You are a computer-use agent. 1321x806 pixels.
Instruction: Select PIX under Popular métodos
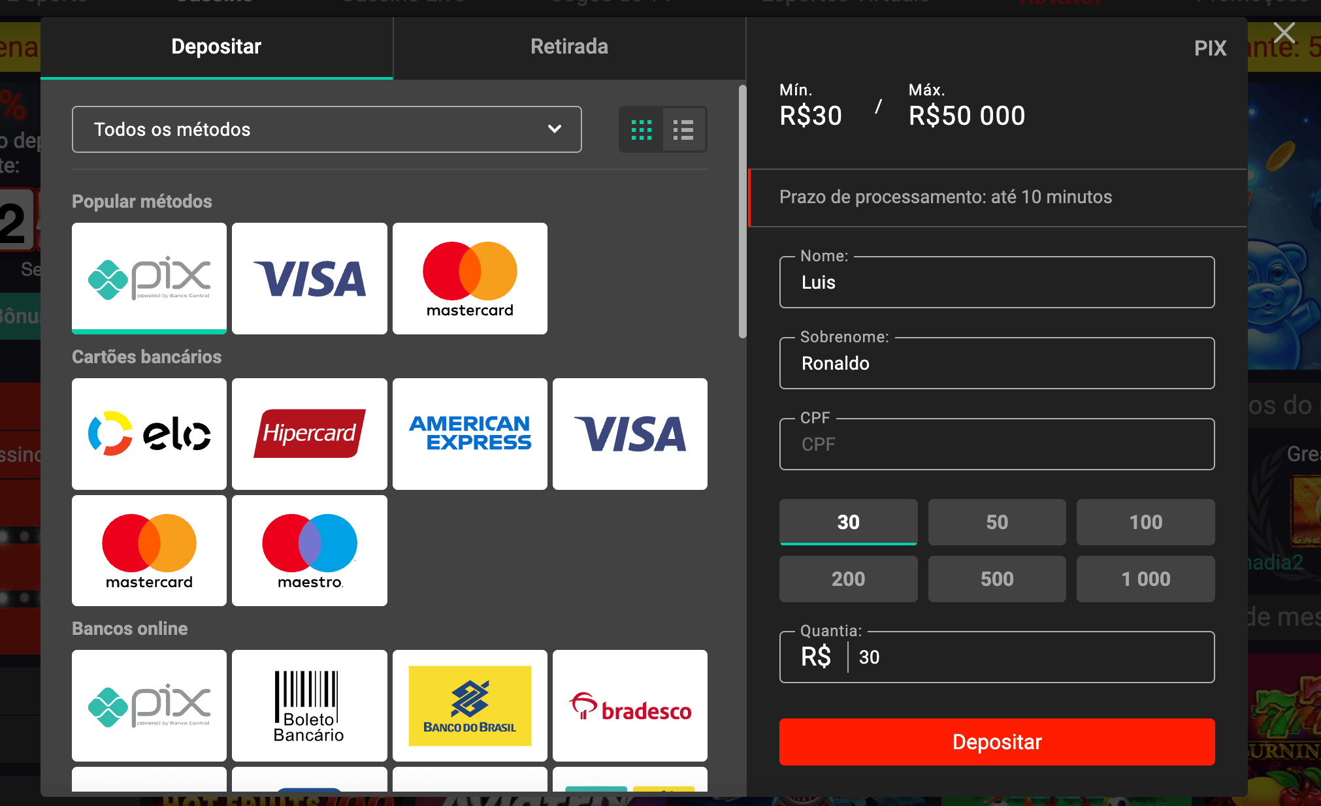click(x=149, y=278)
